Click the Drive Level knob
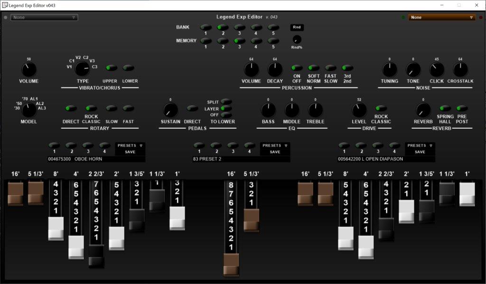486x284 pixels. coord(359,110)
